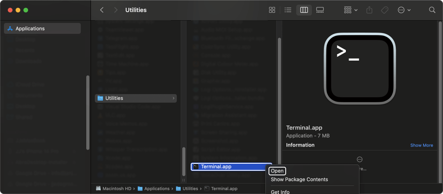Go forward with the right chevron button
The height and width of the screenshot is (194, 443).
(x=116, y=10)
